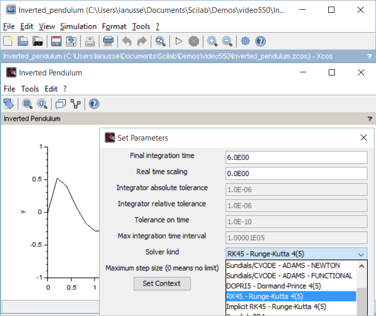
Task: Close the Set Parameters dialog
Action: [364, 137]
